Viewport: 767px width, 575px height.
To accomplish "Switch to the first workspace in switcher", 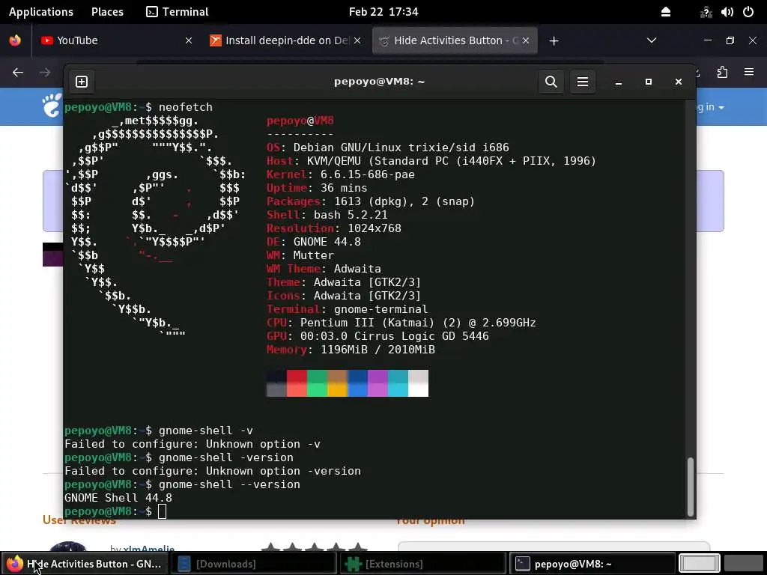I will coord(699,563).
